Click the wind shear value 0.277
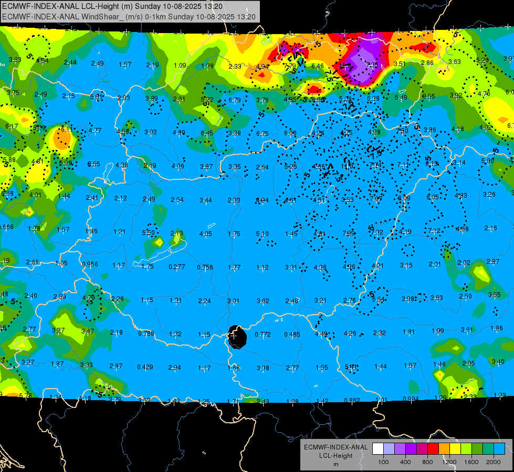This screenshot has height=472, width=514. (177, 267)
